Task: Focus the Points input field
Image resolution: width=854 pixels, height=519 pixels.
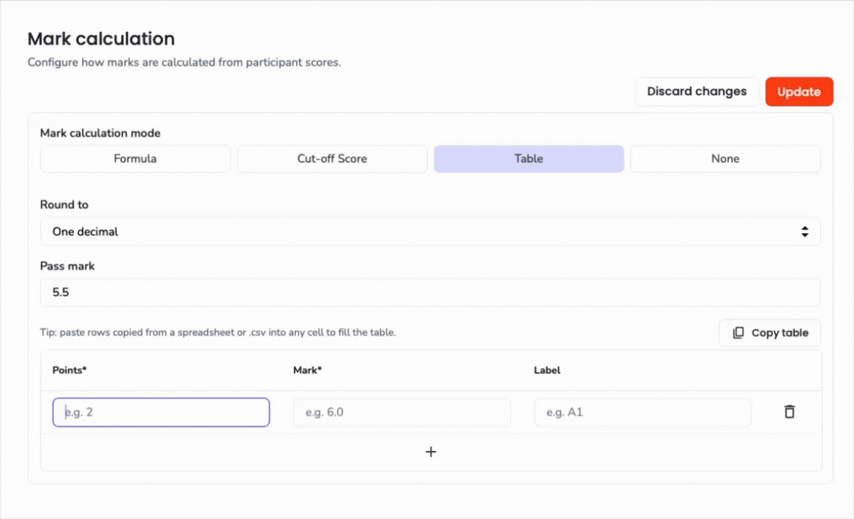Action: [161, 412]
